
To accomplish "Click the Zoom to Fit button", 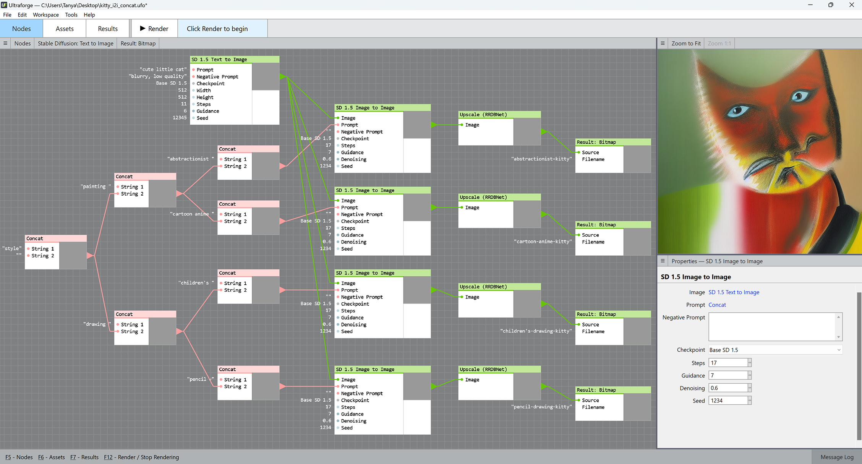I will pyautogui.click(x=686, y=43).
